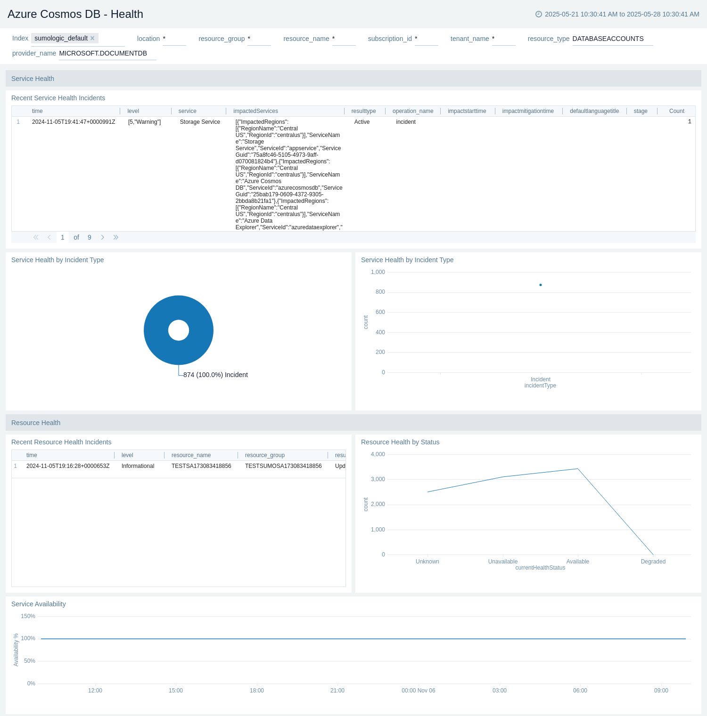The height and width of the screenshot is (716, 707).
Task: Collapse the Resource Health section header
Action: [x=353, y=423]
